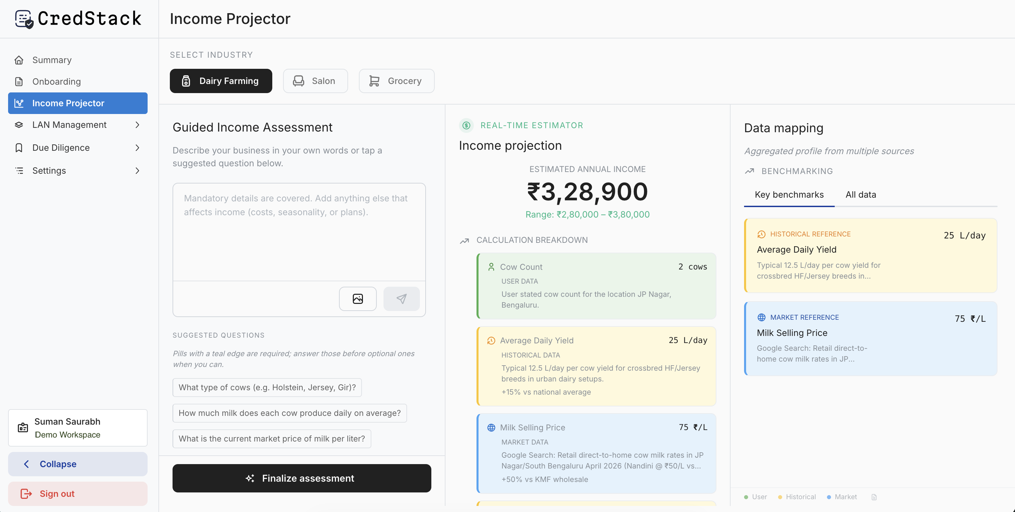Click the image upload icon button
Screen dimensions: 1015x512
point(358,298)
